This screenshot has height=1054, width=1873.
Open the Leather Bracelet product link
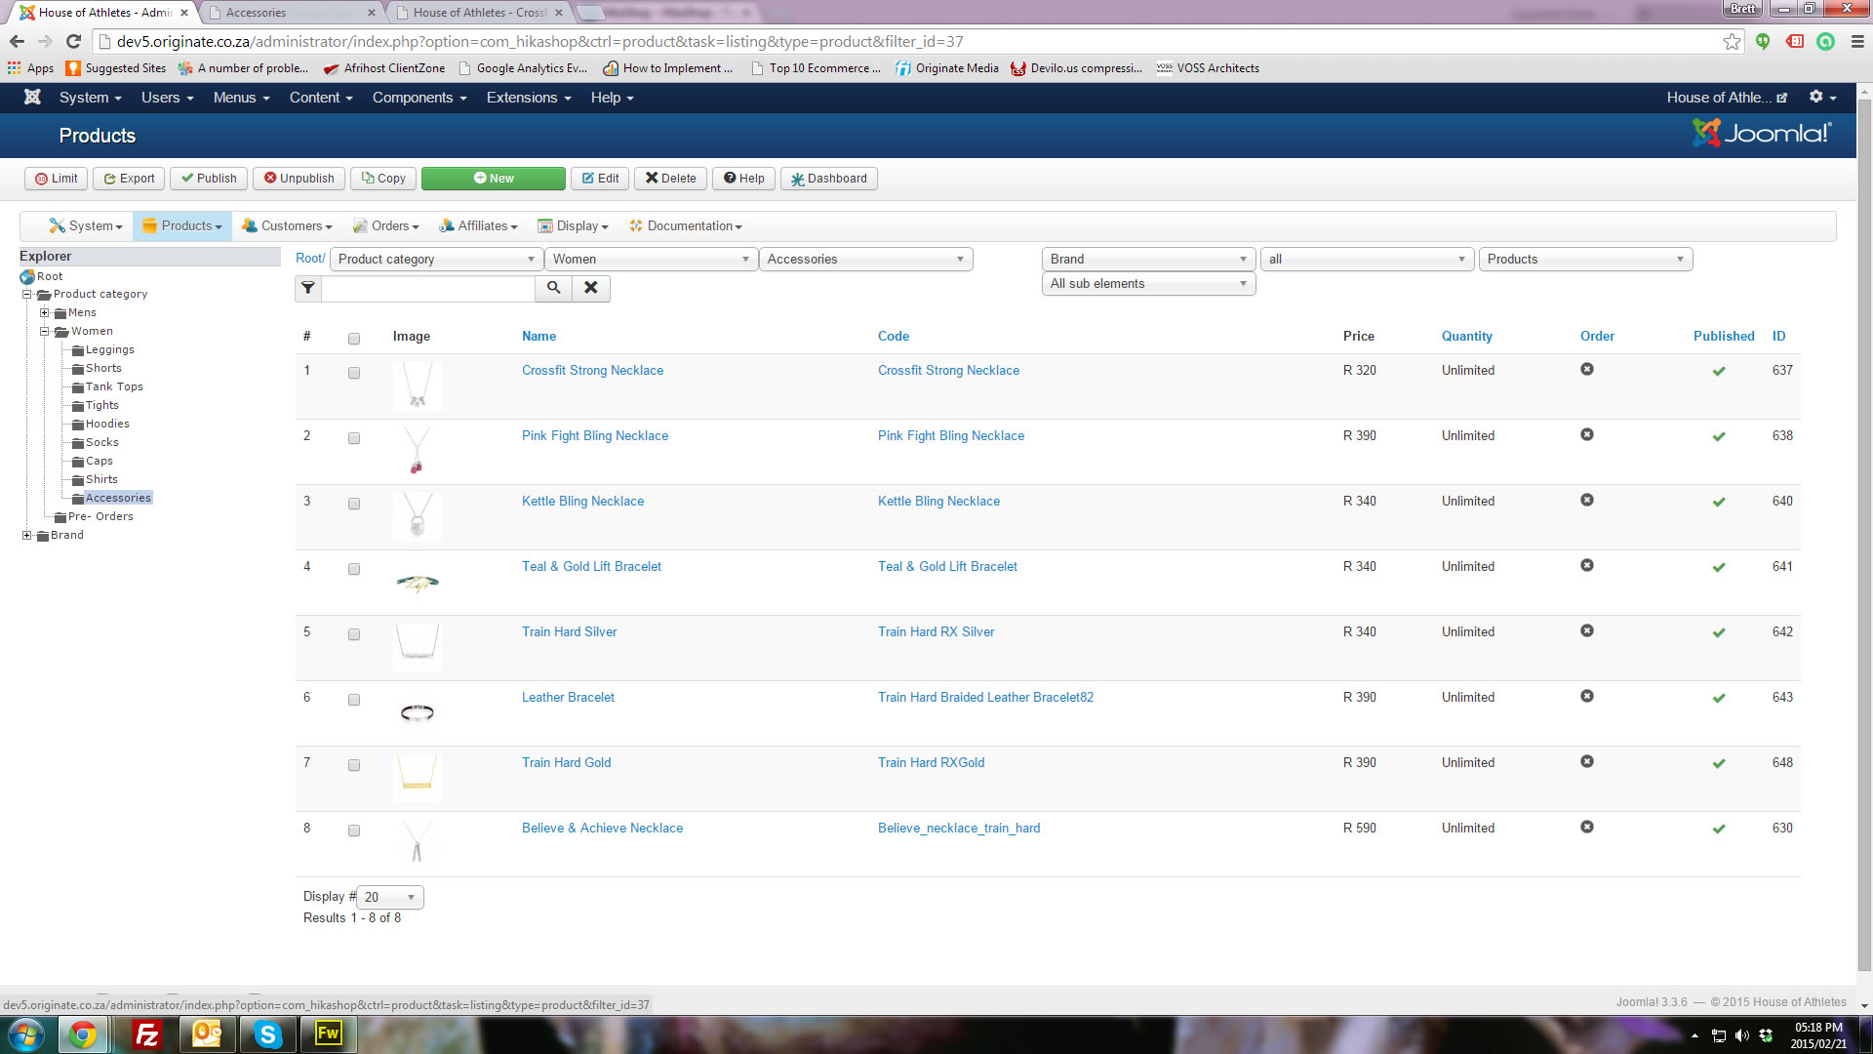(x=568, y=697)
